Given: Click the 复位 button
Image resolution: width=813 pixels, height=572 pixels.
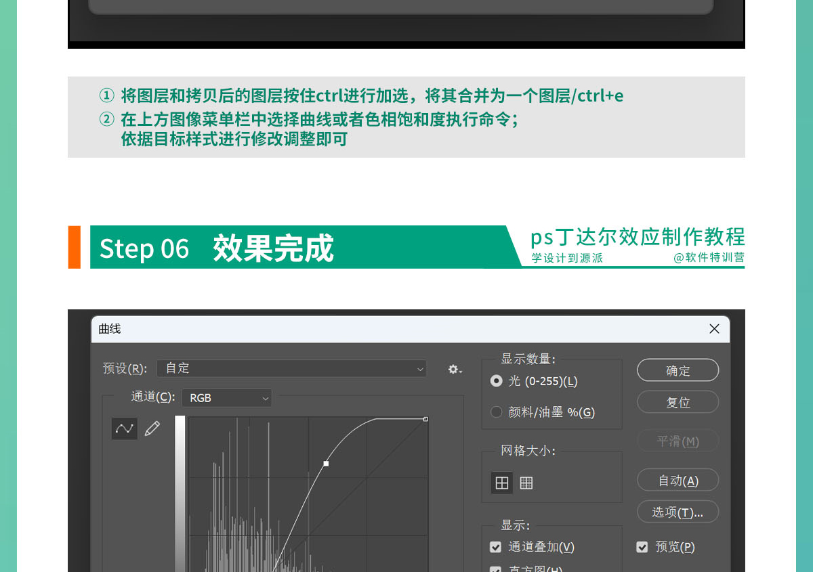Looking at the screenshot, I should (677, 402).
